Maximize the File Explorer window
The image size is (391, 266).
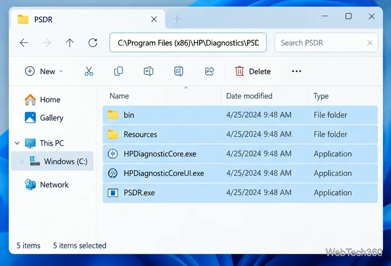click(349, 16)
